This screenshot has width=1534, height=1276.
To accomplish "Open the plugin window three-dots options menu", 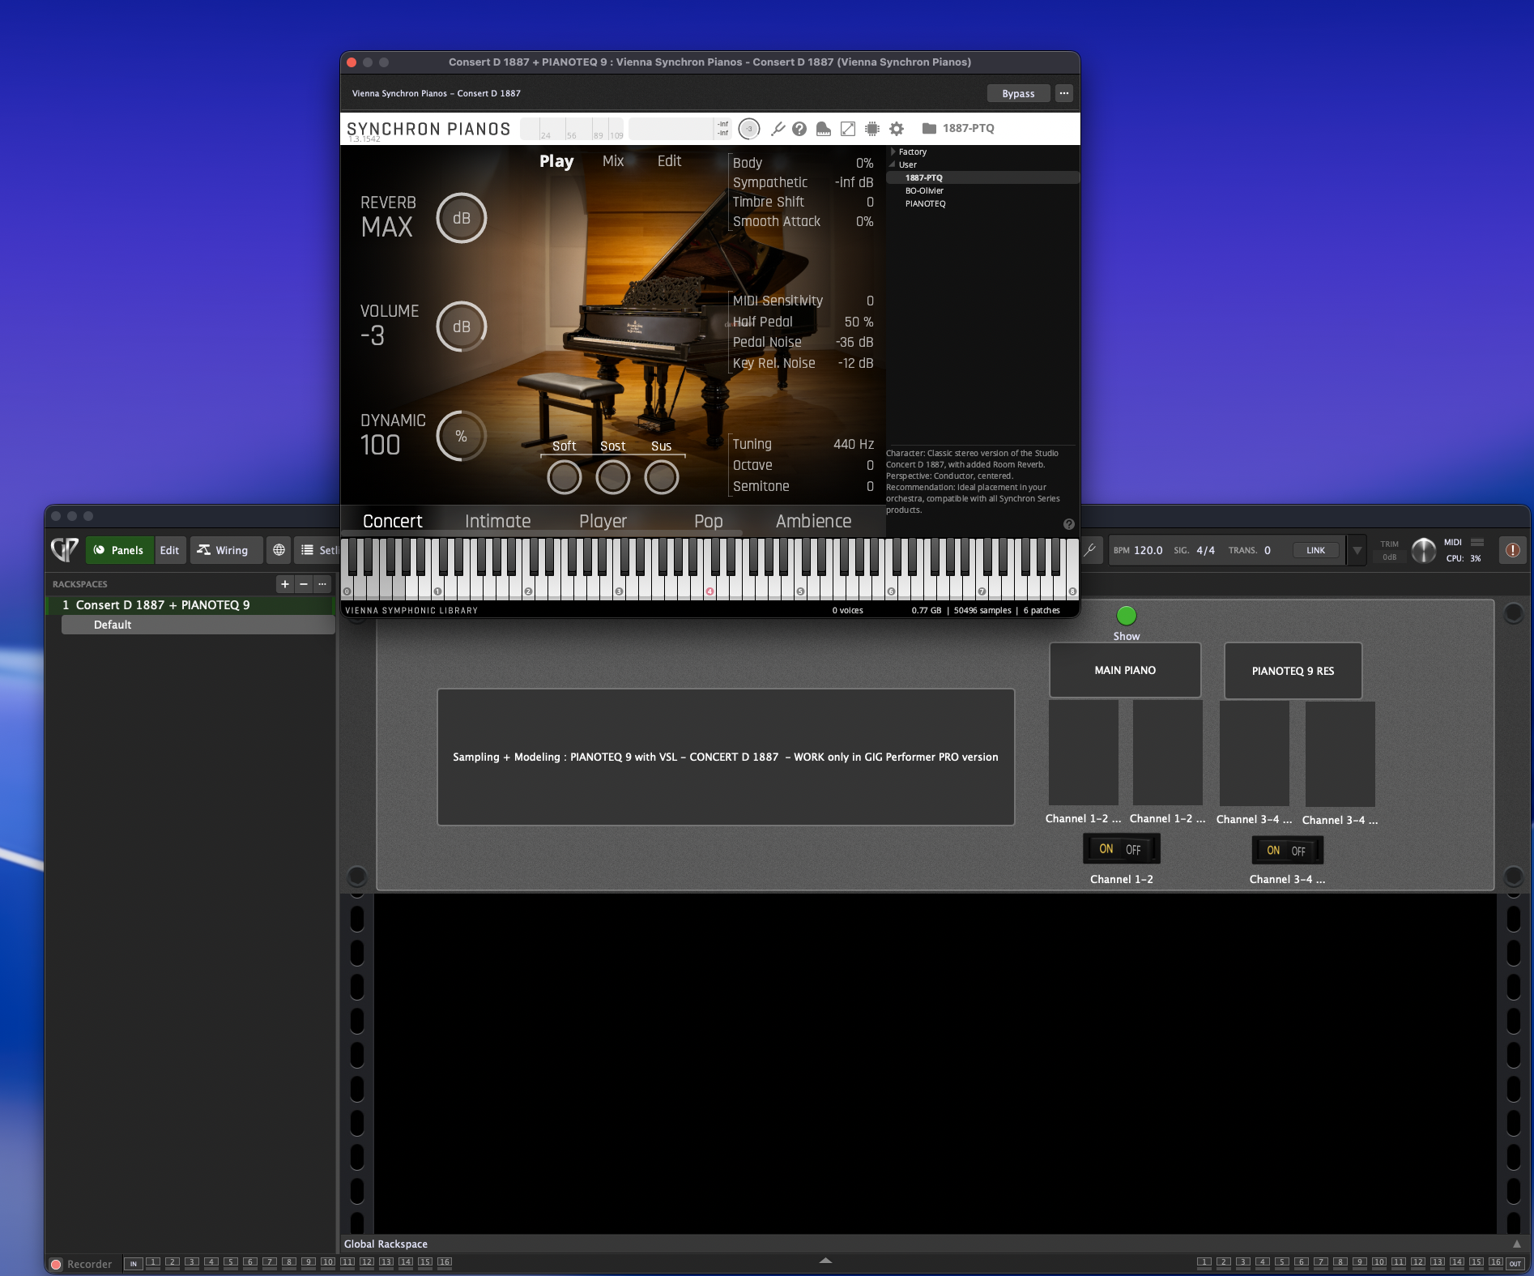I will [1064, 93].
